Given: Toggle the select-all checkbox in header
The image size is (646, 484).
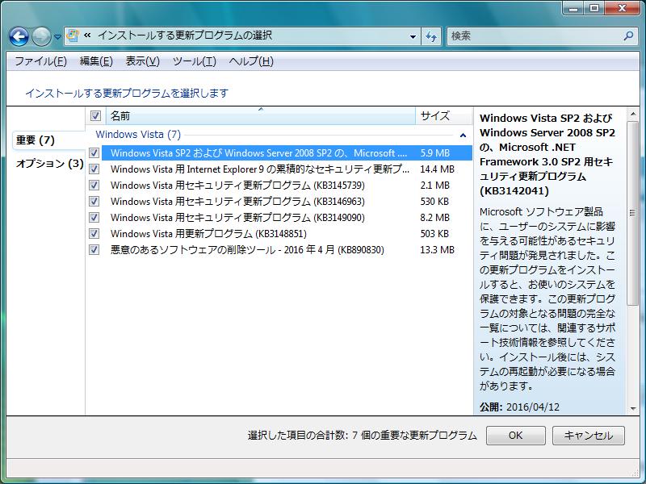Looking at the screenshot, I should 95,116.
